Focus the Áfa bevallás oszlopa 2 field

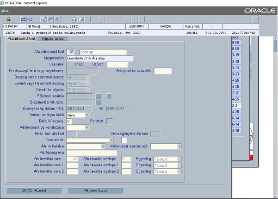pos(126,172)
